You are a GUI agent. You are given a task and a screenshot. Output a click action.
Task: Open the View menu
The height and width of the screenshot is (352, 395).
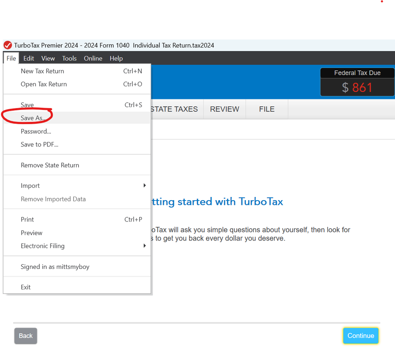[48, 58]
